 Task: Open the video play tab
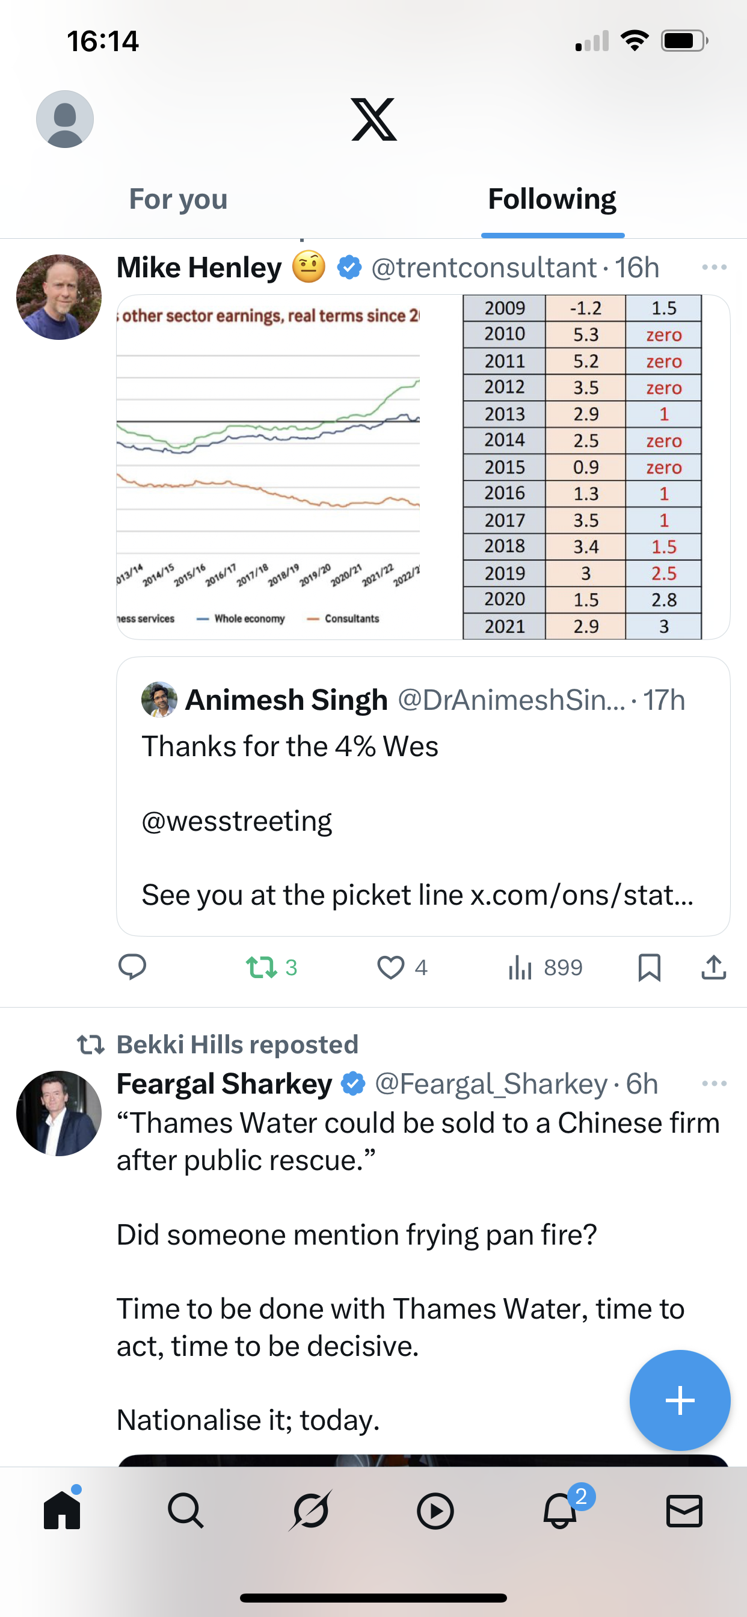(435, 1511)
